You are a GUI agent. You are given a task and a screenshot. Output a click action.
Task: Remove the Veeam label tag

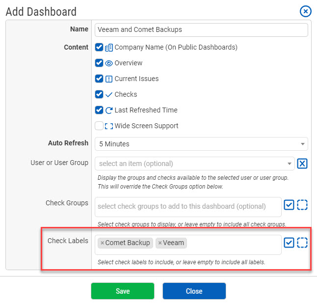(x=160, y=243)
